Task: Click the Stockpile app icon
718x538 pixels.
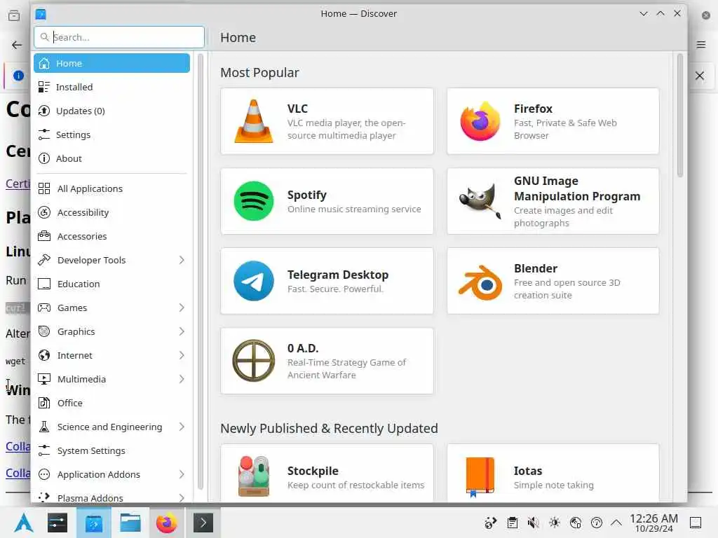Action: [x=254, y=476]
